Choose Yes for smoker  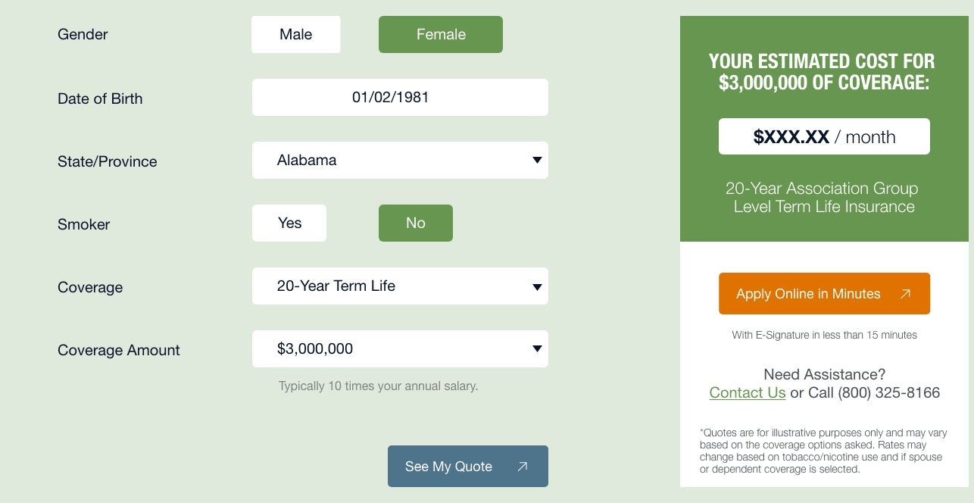click(x=289, y=223)
